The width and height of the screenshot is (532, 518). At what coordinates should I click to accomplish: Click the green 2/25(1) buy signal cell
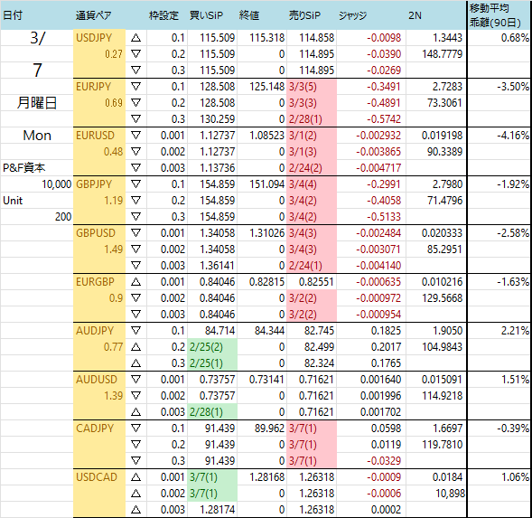point(212,363)
